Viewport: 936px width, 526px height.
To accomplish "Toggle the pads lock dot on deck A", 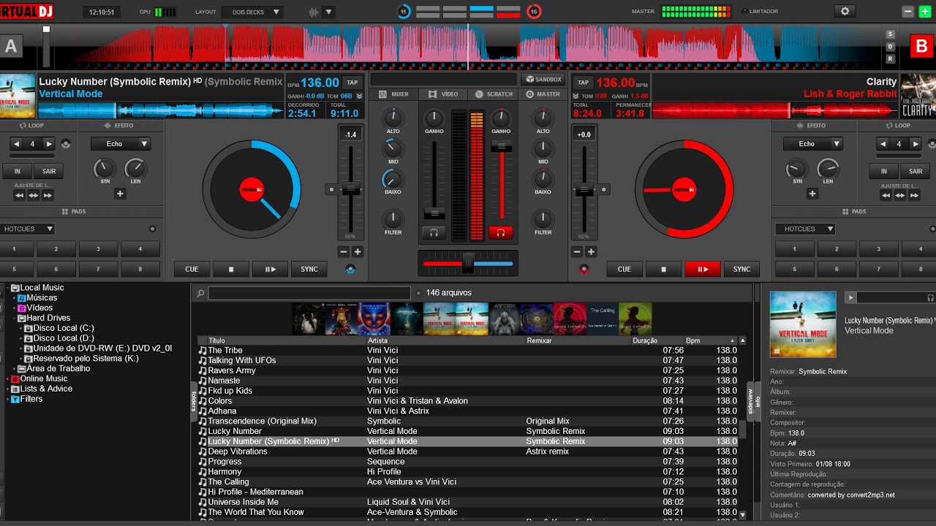I will click(x=152, y=229).
